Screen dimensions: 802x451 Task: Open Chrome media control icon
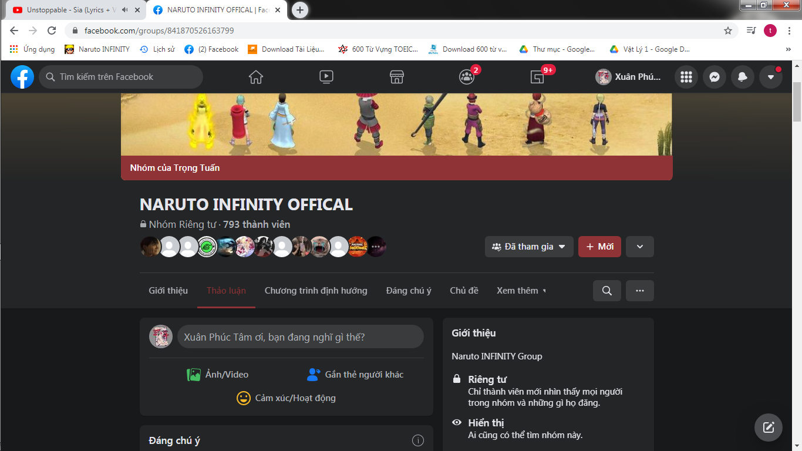point(751,31)
